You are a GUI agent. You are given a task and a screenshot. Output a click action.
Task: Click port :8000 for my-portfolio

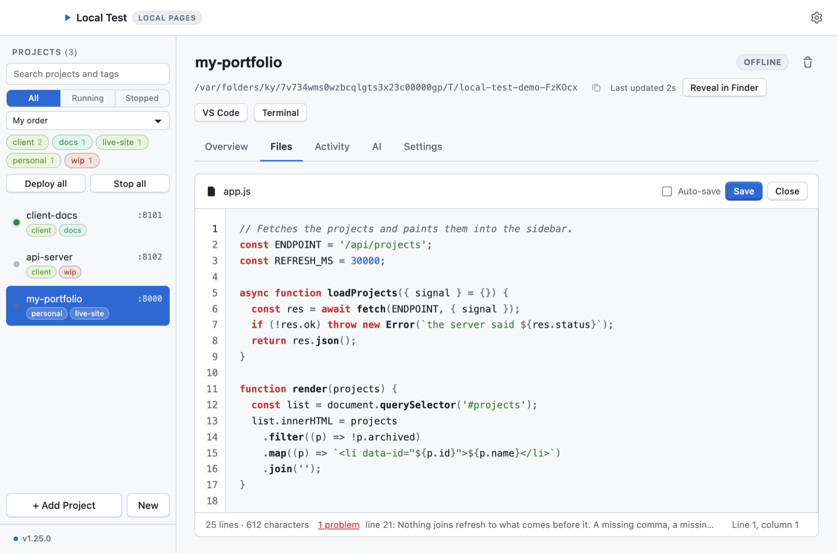(x=150, y=299)
